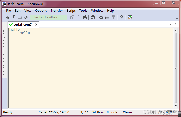The width and height of the screenshot is (181, 117).
Task: Click the Ready status bar text
Action: [x=8, y=112]
